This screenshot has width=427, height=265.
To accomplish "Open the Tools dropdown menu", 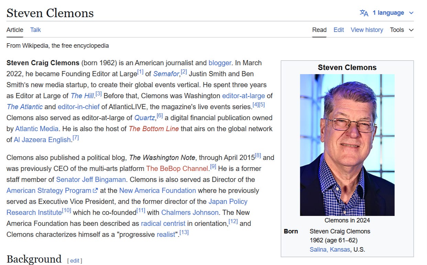I will pos(402,30).
